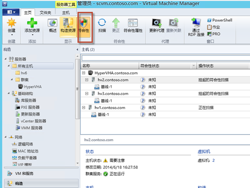The image size is (250, 188).
Task: Click scroll-up arrow in navigation tree
Action: 78,56
